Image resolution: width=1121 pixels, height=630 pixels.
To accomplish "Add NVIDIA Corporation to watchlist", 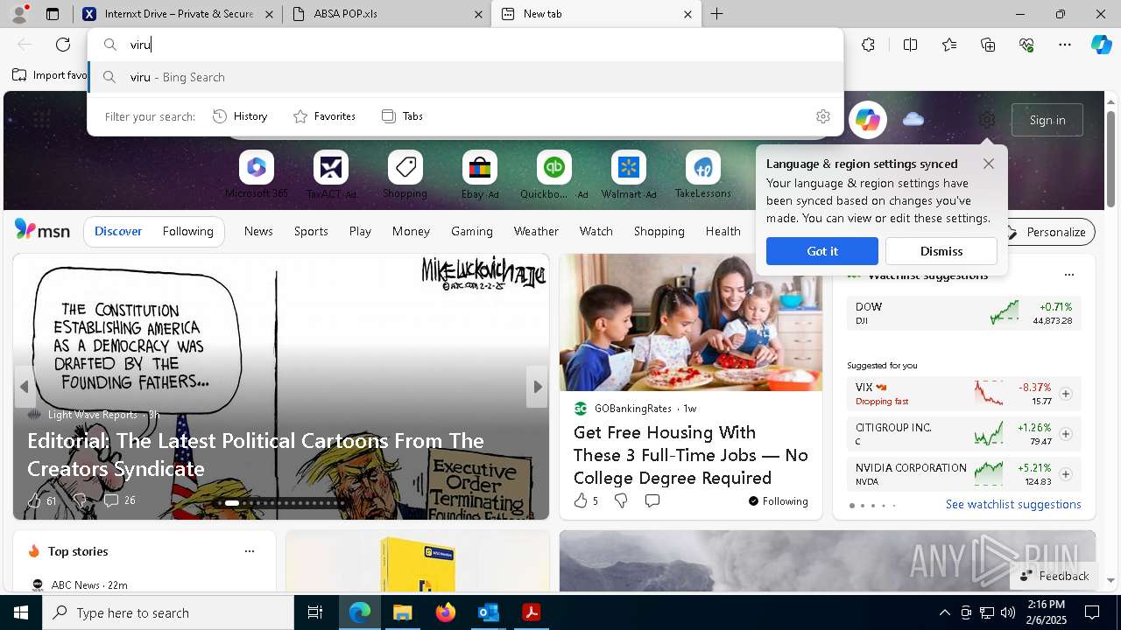I will [1066, 474].
